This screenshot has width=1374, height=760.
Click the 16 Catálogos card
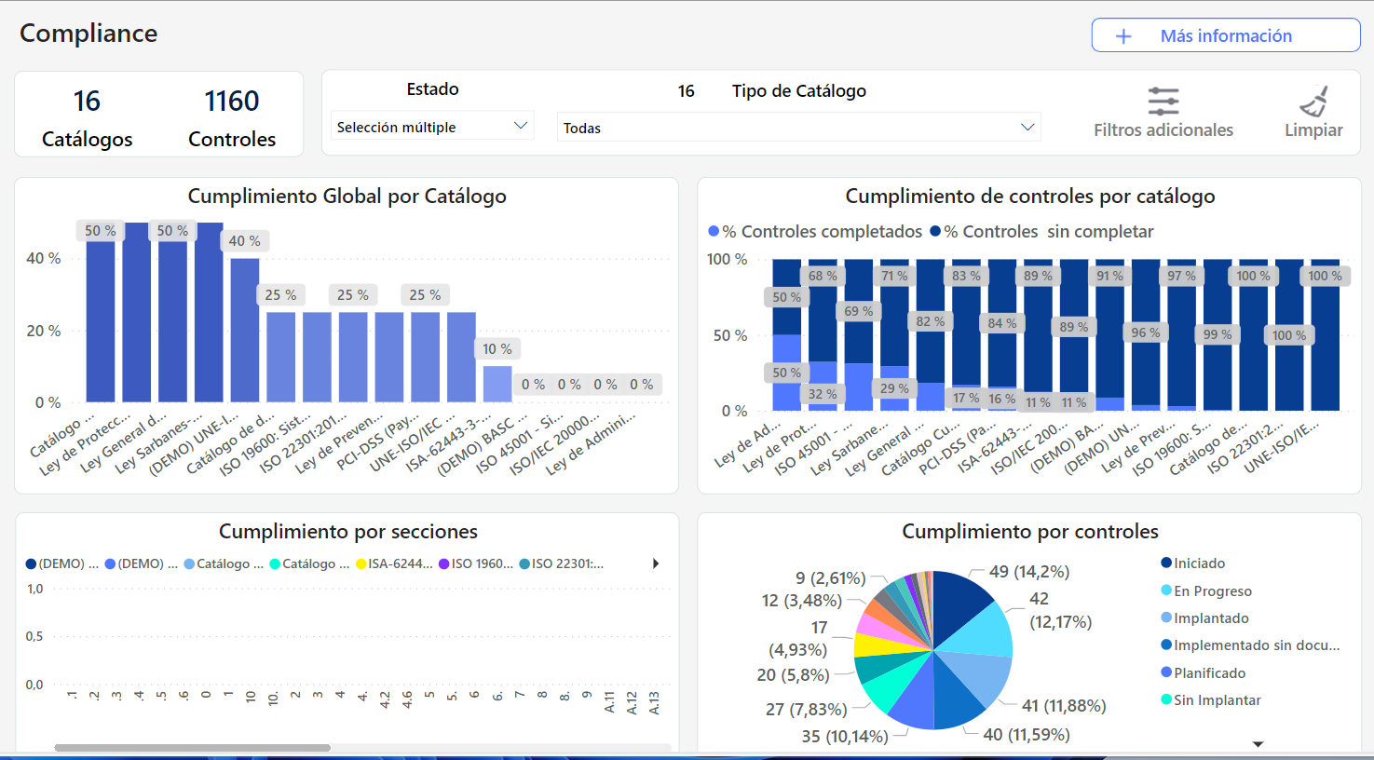tap(87, 118)
